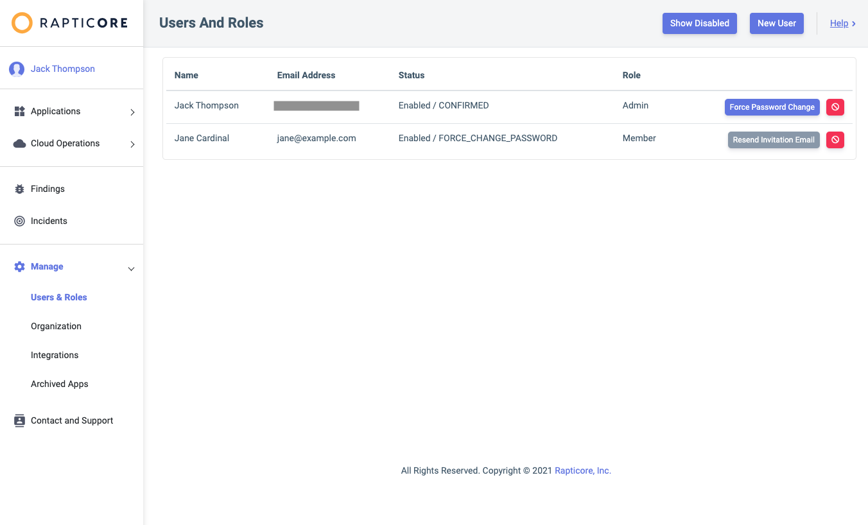Click the Findings bug icon

click(19, 189)
